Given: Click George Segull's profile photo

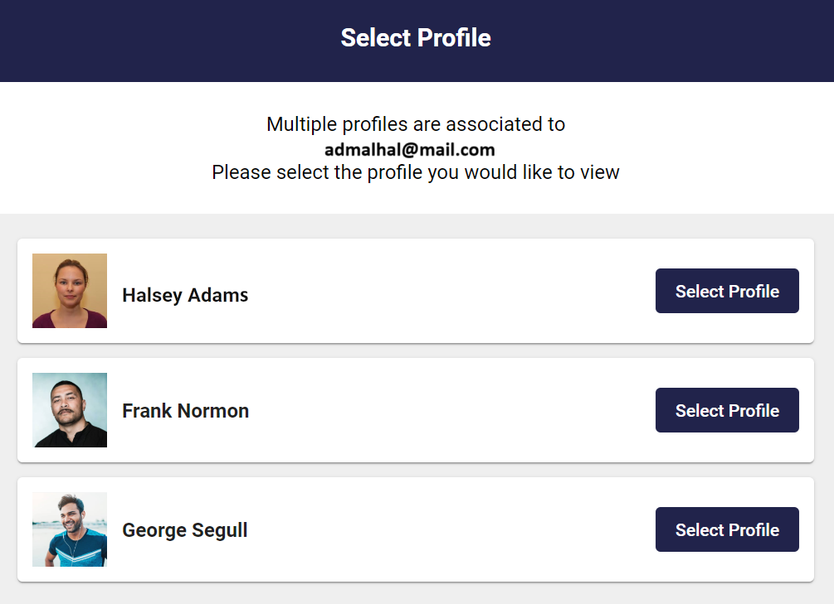Looking at the screenshot, I should coord(70,529).
